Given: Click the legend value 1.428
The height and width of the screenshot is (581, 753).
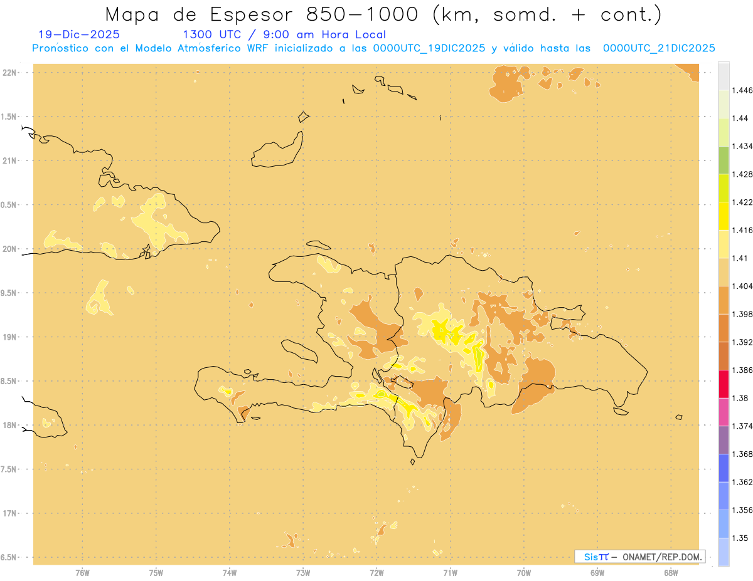Looking at the screenshot, I should tap(743, 174).
